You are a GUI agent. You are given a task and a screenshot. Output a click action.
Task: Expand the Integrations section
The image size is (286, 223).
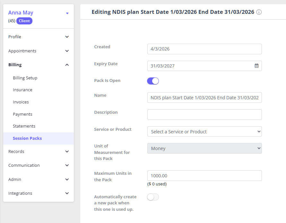tap(39, 193)
